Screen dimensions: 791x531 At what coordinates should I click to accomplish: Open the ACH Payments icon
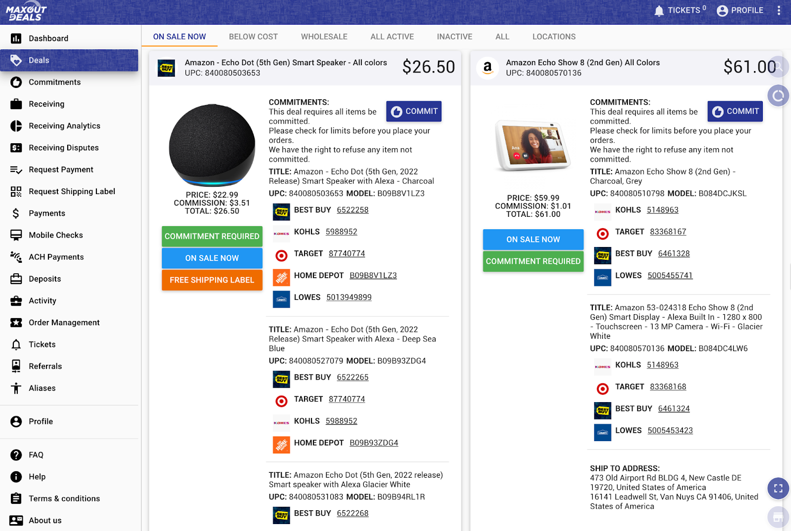pyautogui.click(x=16, y=257)
